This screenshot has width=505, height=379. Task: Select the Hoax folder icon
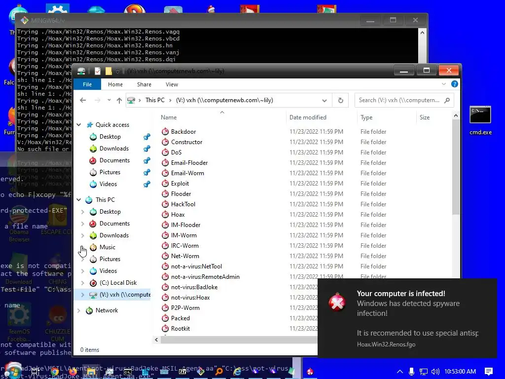coord(165,214)
